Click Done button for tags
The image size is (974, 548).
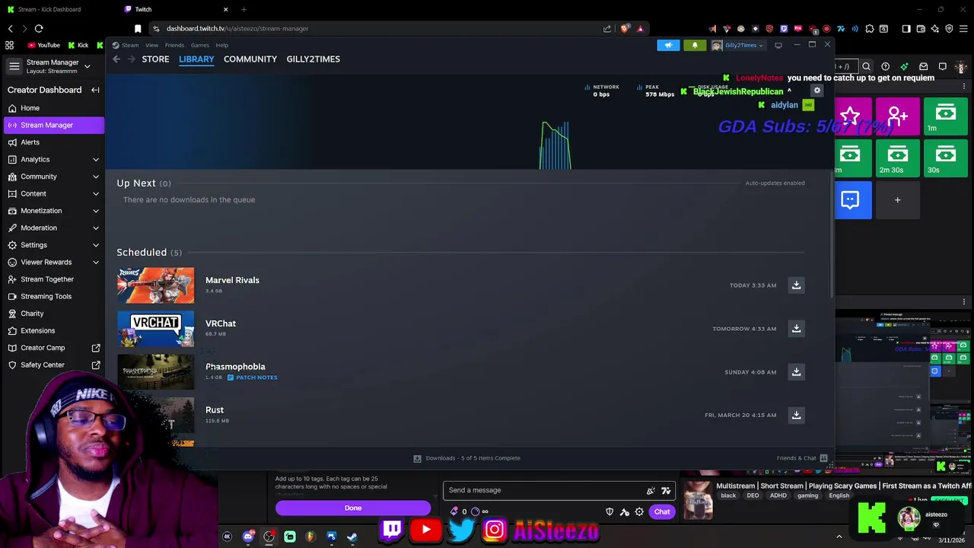click(353, 508)
